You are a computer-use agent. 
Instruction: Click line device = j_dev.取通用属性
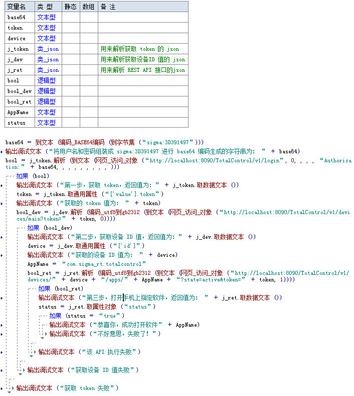pyautogui.click(x=86, y=246)
